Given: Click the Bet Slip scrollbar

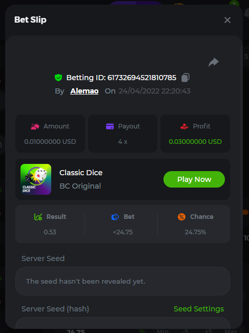Looking at the screenshot, I should tap(241, 138).
